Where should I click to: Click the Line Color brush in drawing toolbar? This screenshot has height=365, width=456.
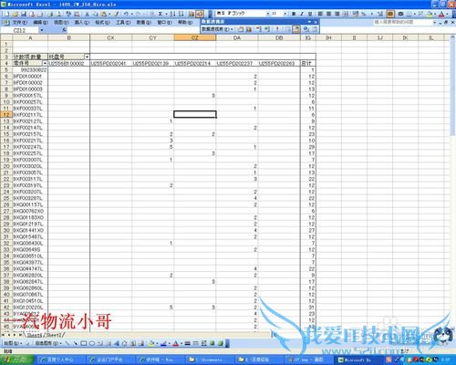tap(163, 343)
